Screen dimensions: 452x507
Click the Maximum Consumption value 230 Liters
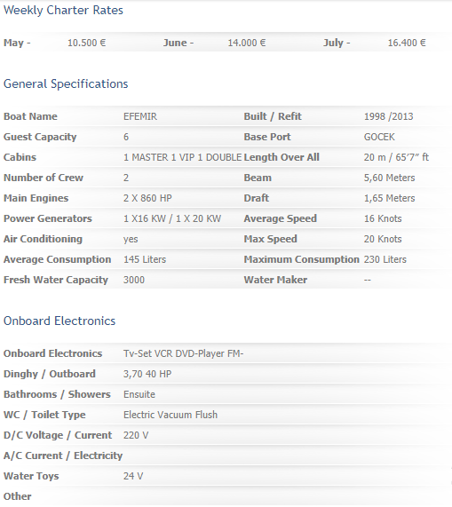pos(385,259)
